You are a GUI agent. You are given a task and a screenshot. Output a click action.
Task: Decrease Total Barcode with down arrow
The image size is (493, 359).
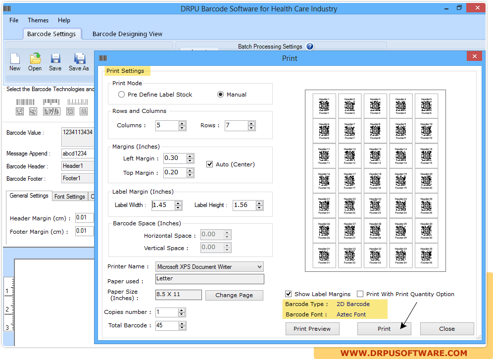click(182, 328)
